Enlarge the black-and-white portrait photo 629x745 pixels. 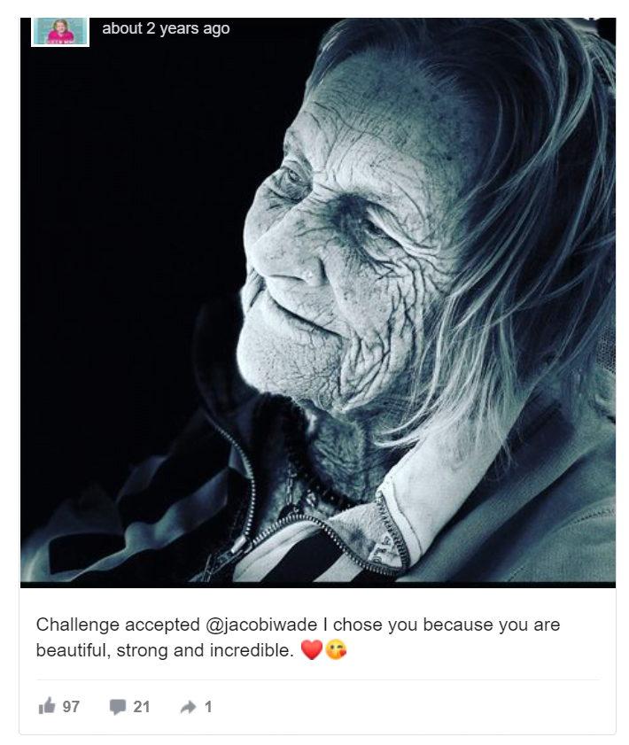coord(318,299)
